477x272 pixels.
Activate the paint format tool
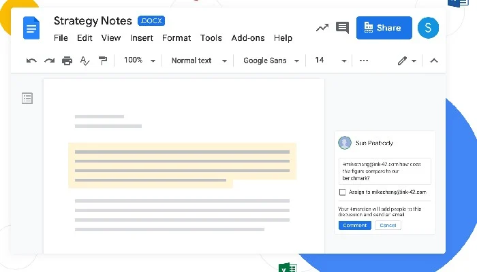103,61
